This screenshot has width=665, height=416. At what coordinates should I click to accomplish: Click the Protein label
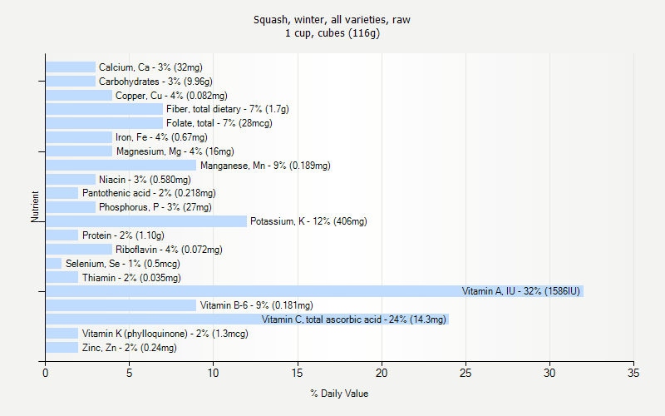[x=123, y=235]
